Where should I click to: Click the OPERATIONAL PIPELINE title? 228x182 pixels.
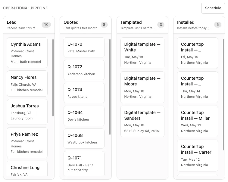25,8
